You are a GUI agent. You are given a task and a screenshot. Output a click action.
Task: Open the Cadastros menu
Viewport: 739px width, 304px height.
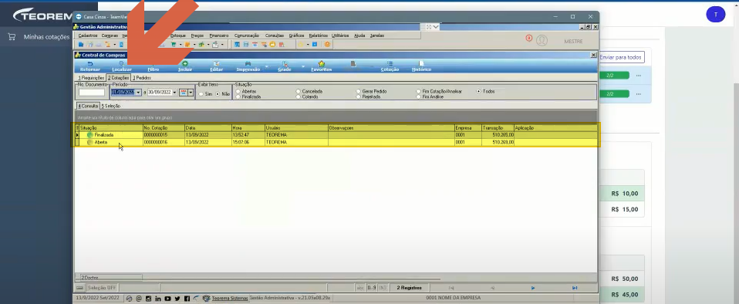coord(88,35)
